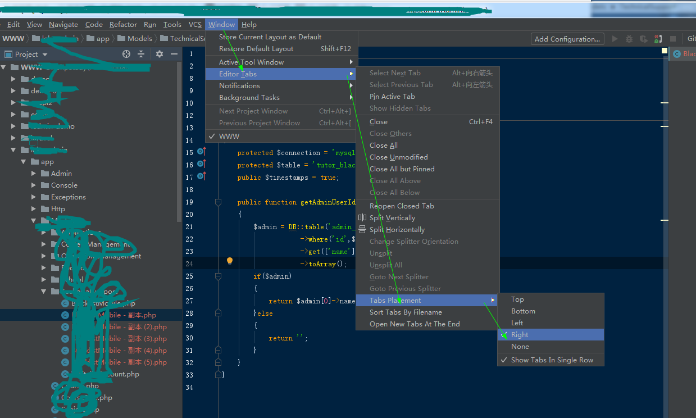Image resolution: width=696 pixels, height=418 pixels.
Task: Choose Reopen Closed Tab
Action: (x=427, y=206)
